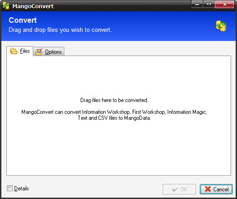Viewport: 237px width, 199px height.
Task: Click the OK button
Action: coord(179,189)
